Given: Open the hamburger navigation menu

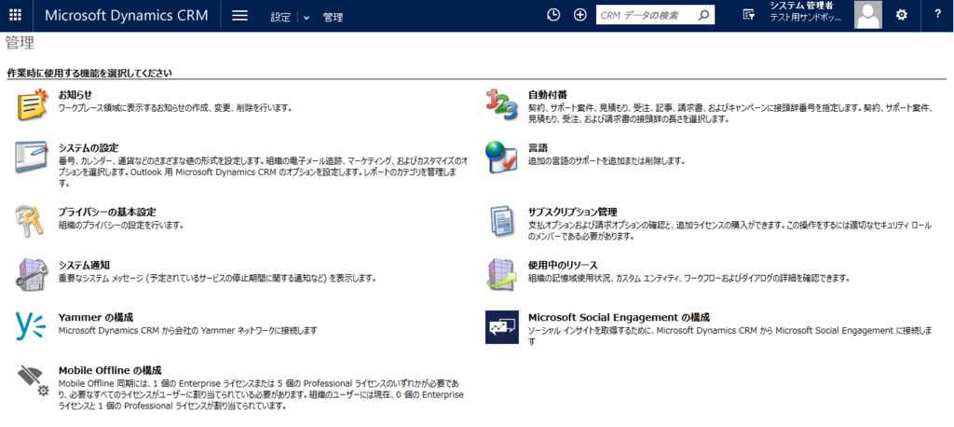Looking at the screenshot, I should click(240, 15).
